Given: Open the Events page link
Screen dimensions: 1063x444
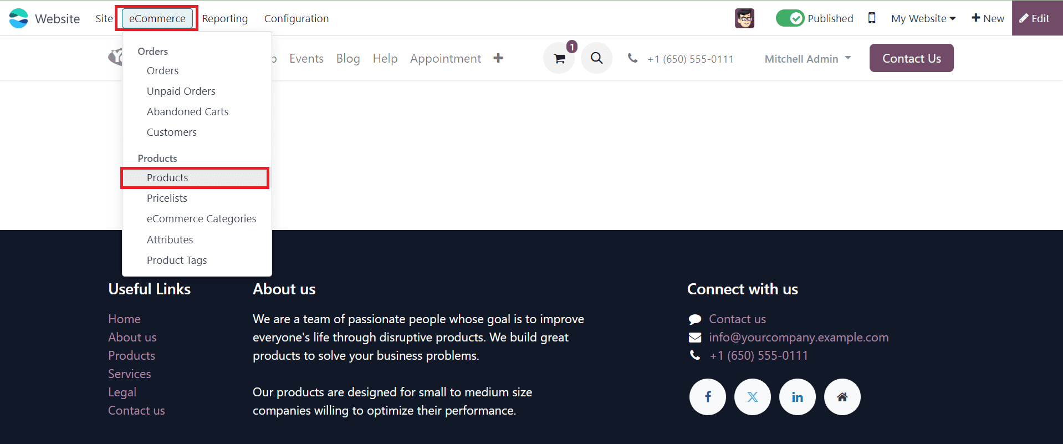Looking at the screenshot, I should tap(306, 59).
